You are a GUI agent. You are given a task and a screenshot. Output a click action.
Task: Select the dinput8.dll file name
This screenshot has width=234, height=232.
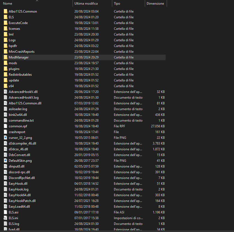(17, 166)
